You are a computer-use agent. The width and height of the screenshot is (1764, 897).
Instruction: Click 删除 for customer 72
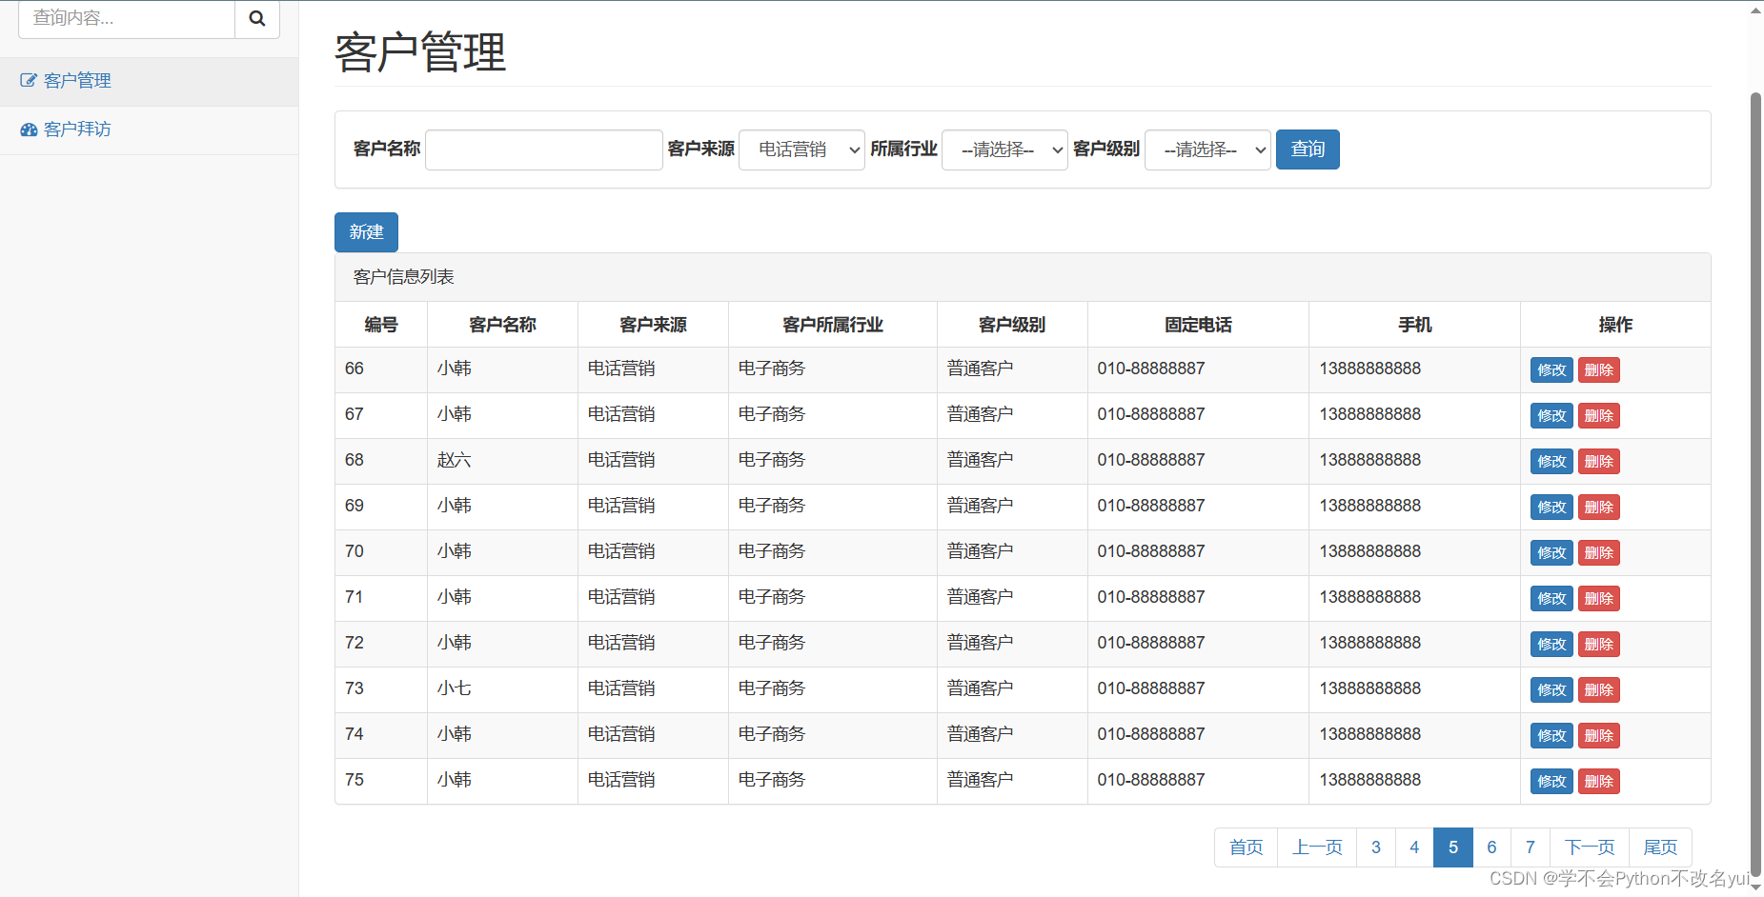tap(1599, 645)
